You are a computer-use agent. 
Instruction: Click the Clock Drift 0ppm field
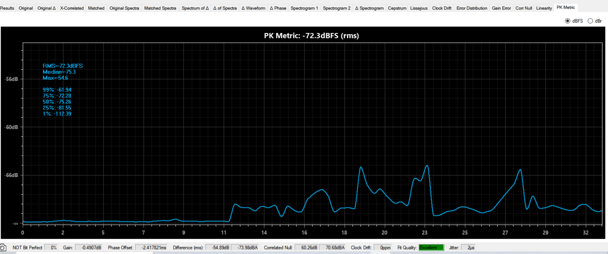[382, 248]
